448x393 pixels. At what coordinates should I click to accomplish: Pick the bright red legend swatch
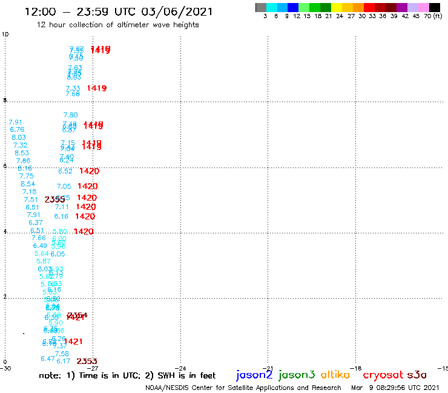pyautogui.click(x=369, y=7)
